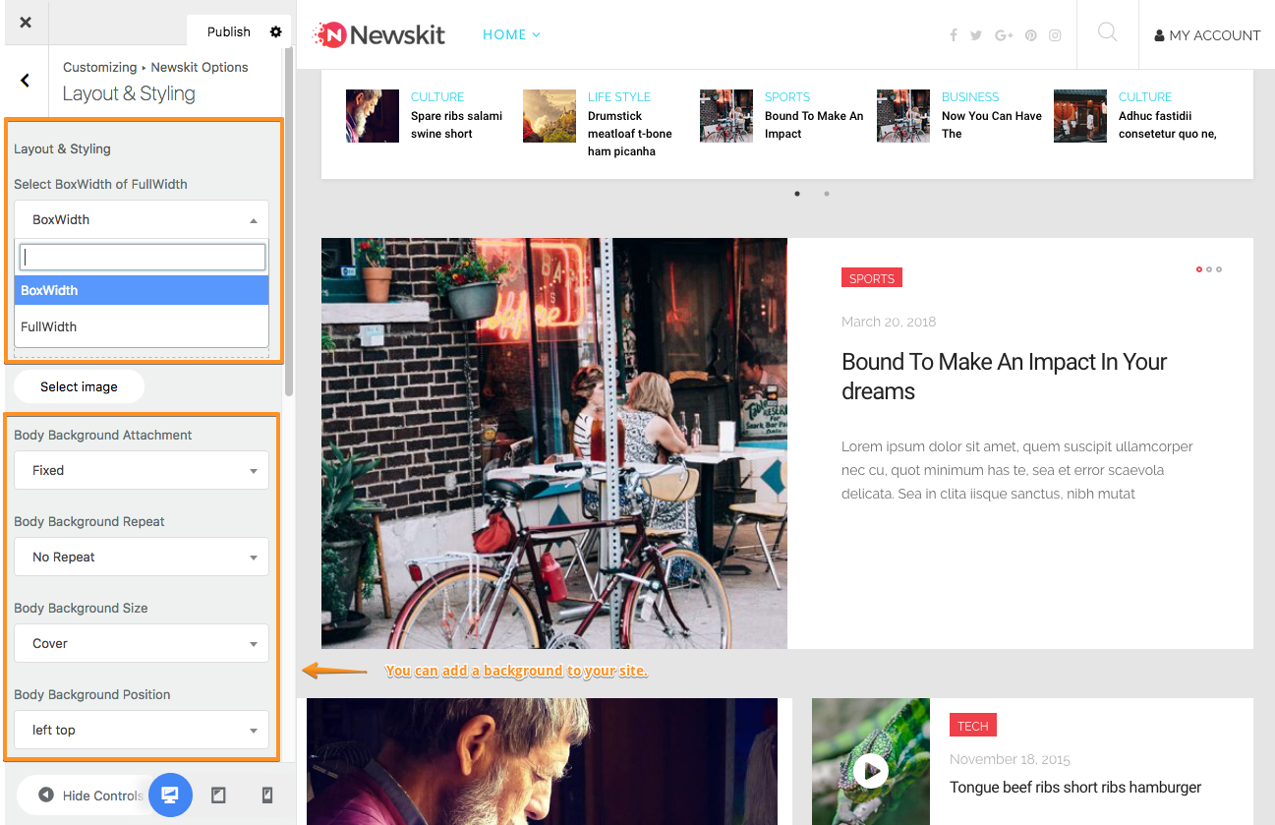Image resolution: width=1275 pixels, height=825 pixels.
Task: Open 'Tongue beef ribs short ribs hamburger' article
Action: (x=1075, y=787)
